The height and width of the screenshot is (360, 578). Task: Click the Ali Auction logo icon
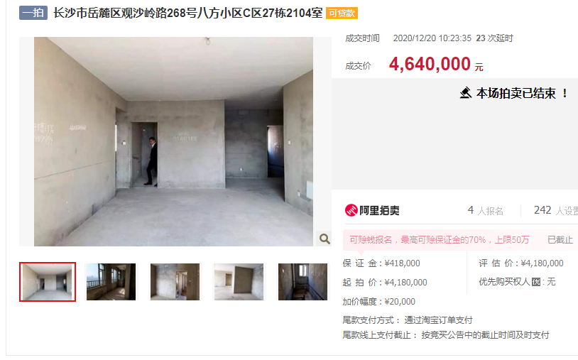(351, 210)
